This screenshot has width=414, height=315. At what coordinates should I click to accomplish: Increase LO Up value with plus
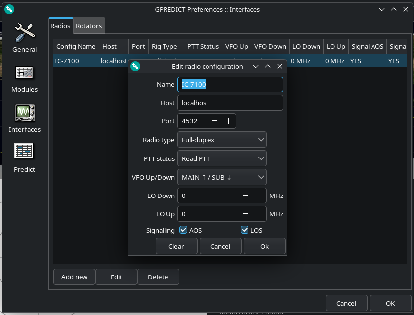[259, 214]
